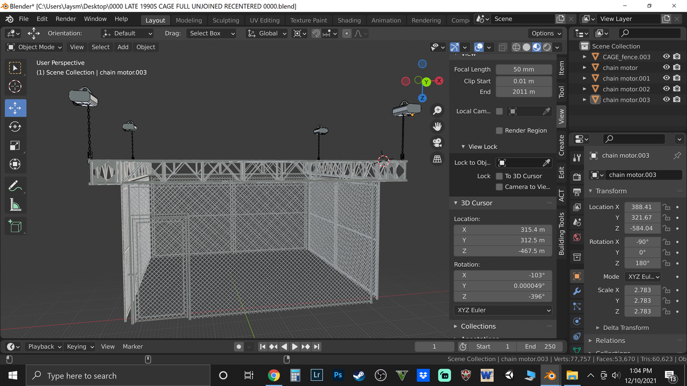Expand the Delta Transform panel
Screen dimensions: 687x386
click(626, 328)
